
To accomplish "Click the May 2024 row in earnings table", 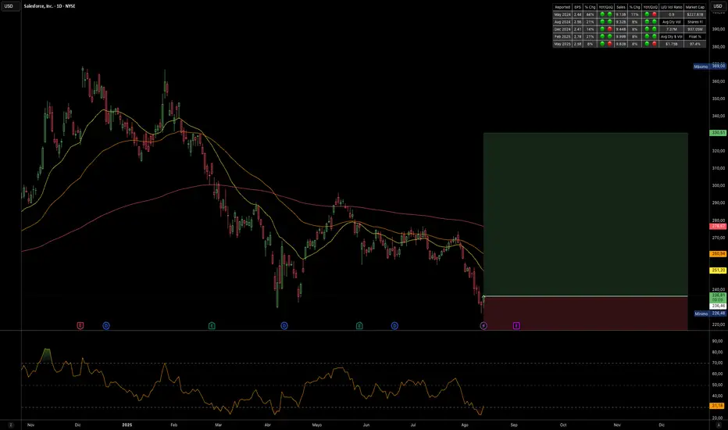I will (629, 14).
